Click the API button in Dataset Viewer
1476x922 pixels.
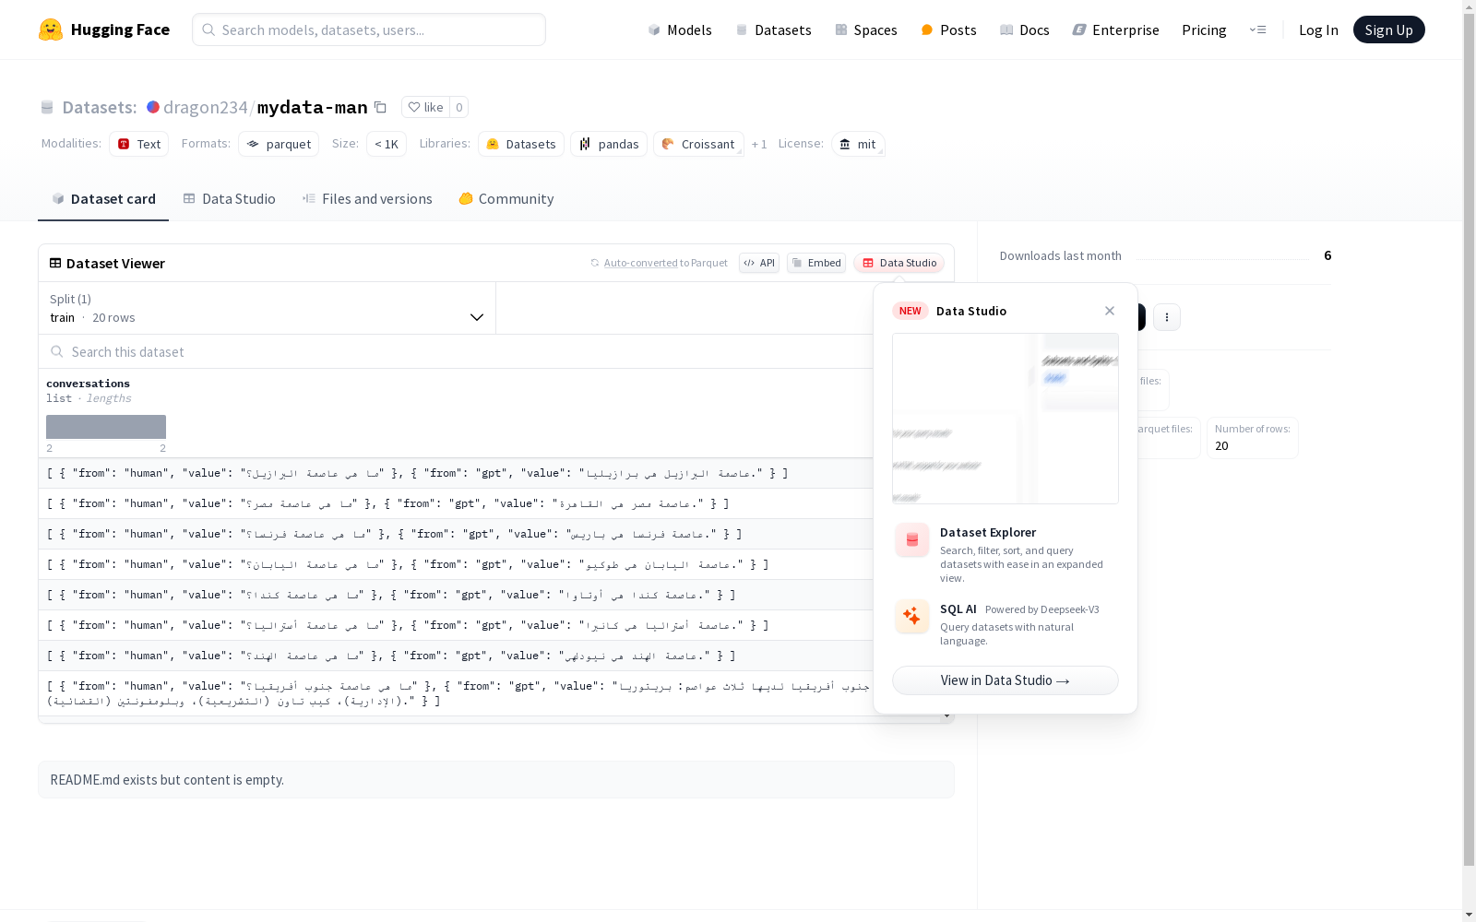[759, 263]
